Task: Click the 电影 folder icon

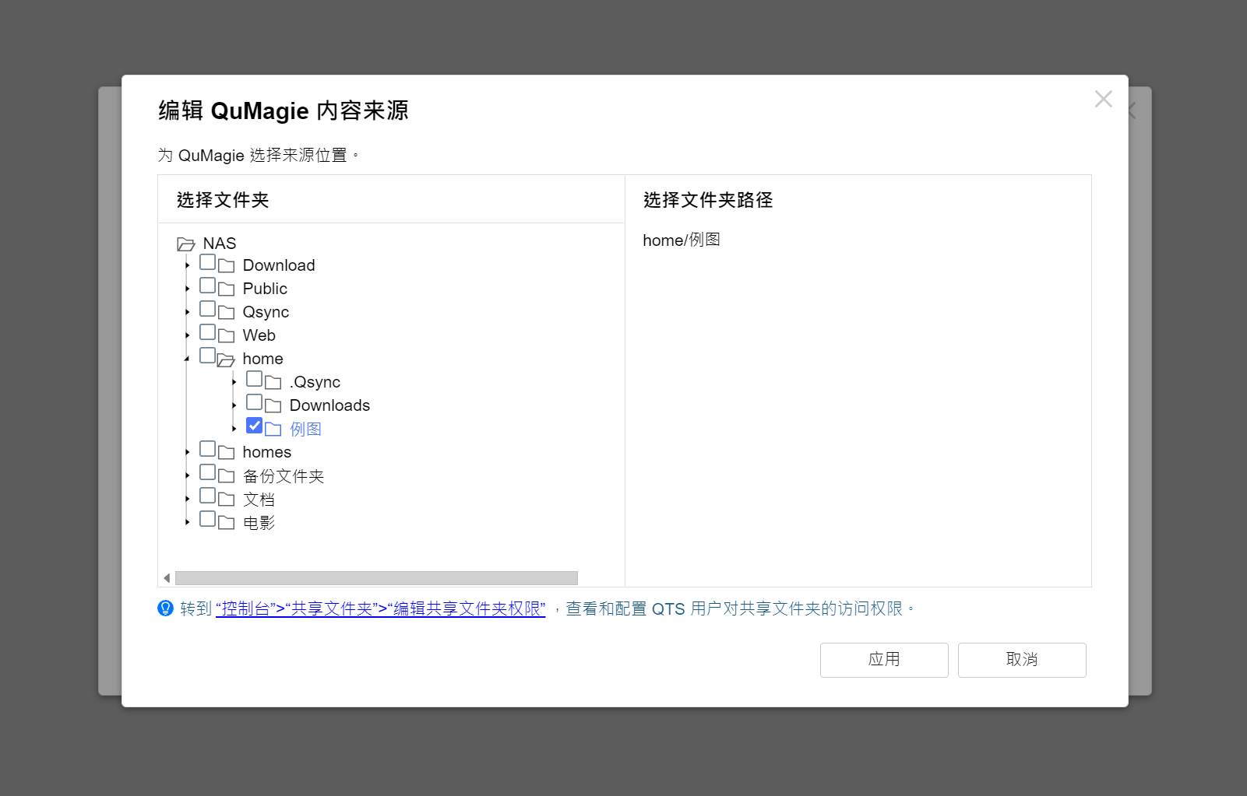Action: tap(227, 523)
